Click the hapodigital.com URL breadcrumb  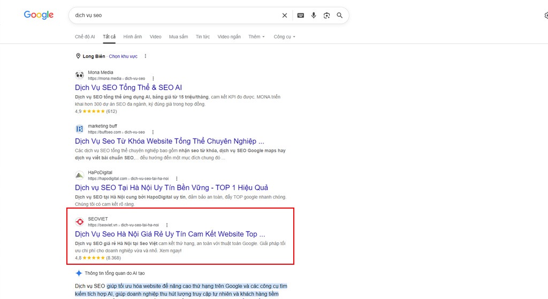pyautogui.click(x=128, y=179)
